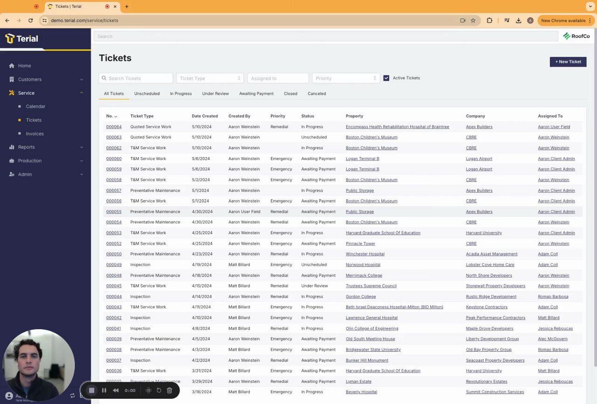Click the Service tools icon
The height and width of the screenshot is (404, 597).
12,93
